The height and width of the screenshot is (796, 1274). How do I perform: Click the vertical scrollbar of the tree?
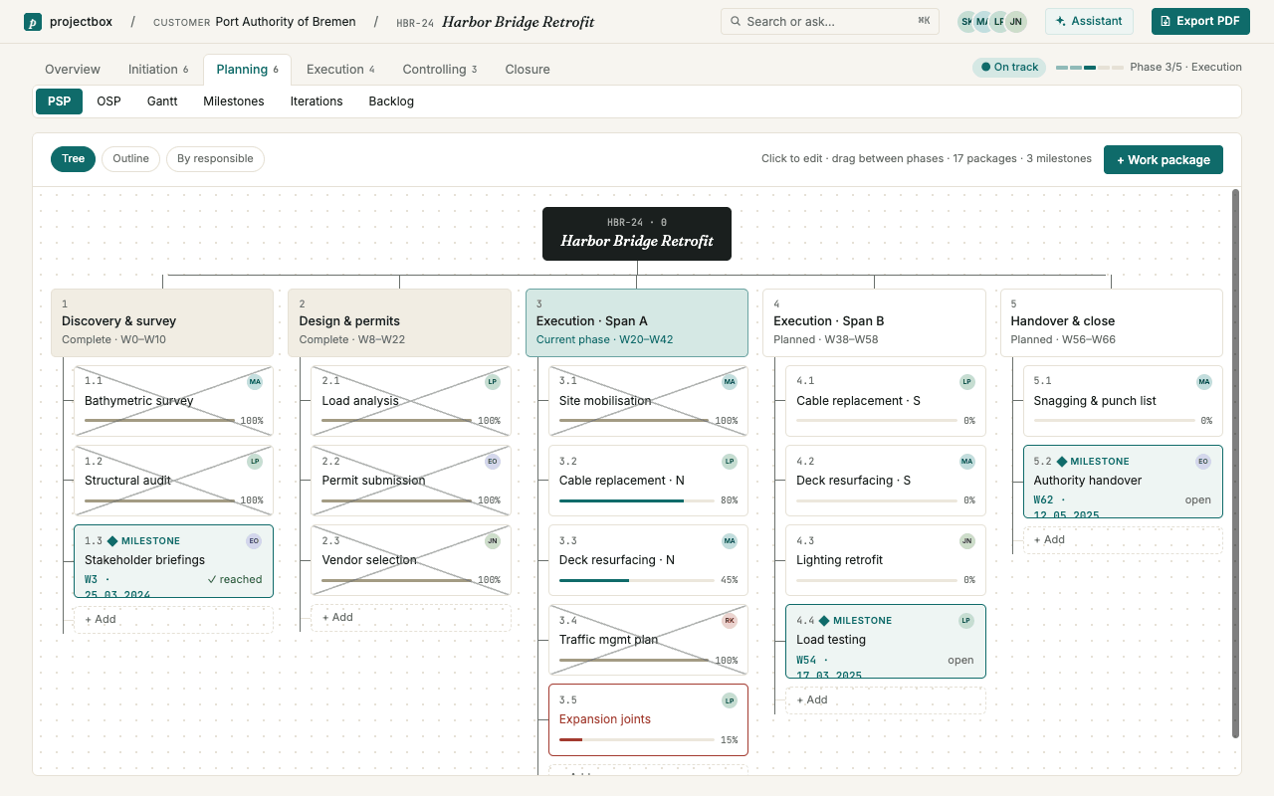[1236, 464]
